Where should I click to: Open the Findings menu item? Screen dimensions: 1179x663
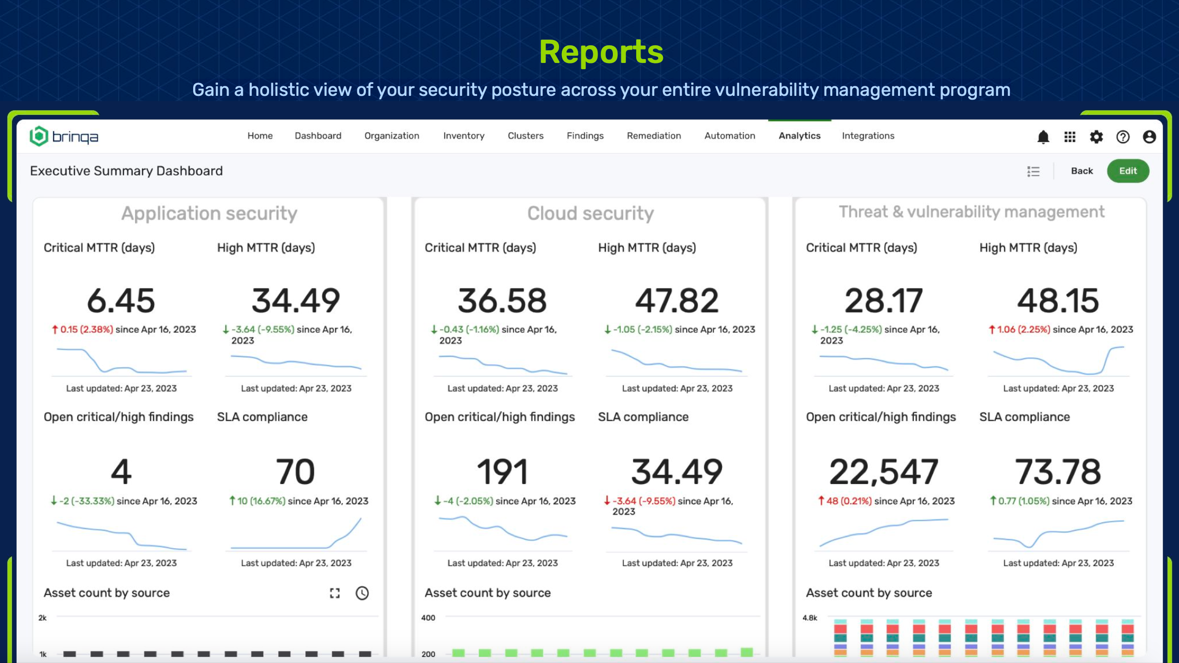click(585, 136)
